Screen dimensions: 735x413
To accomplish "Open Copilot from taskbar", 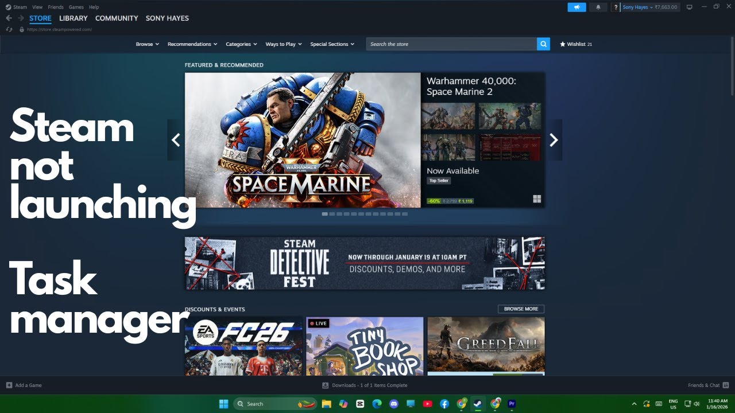I will coord(343,404).
